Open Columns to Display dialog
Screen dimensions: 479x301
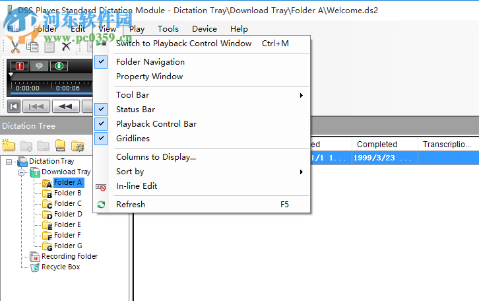click(x=202, y=157)
